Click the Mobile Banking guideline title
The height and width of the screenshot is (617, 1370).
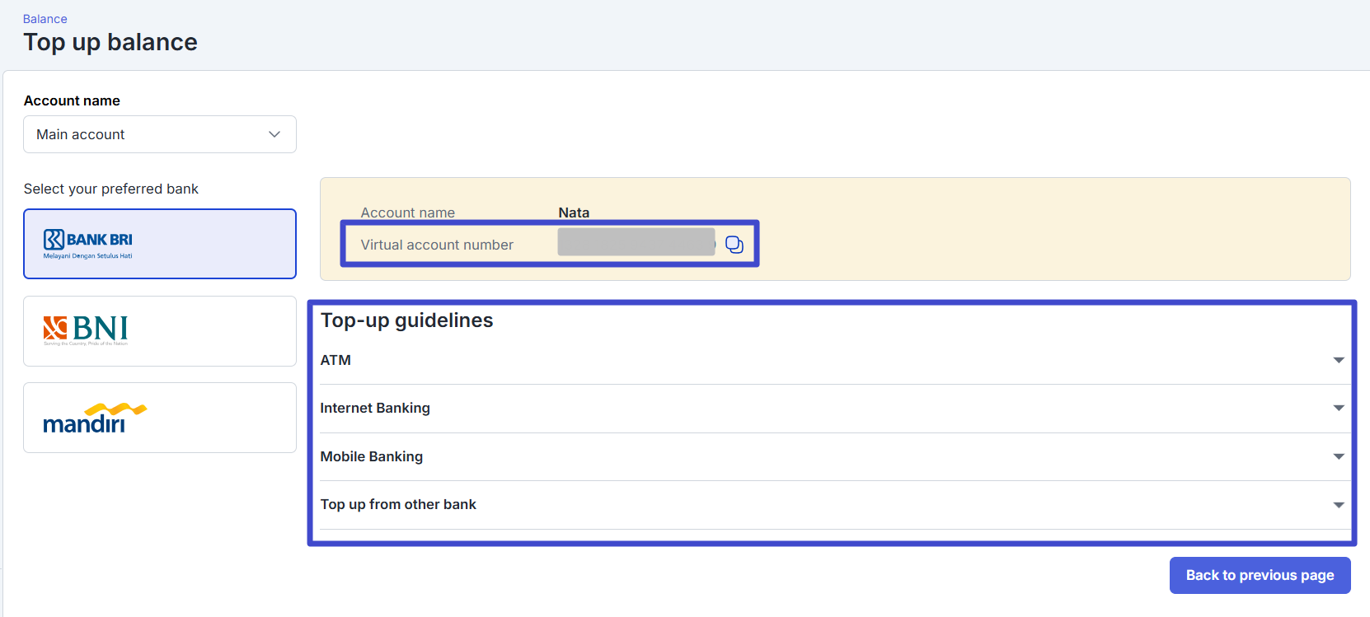click(371, 456)
